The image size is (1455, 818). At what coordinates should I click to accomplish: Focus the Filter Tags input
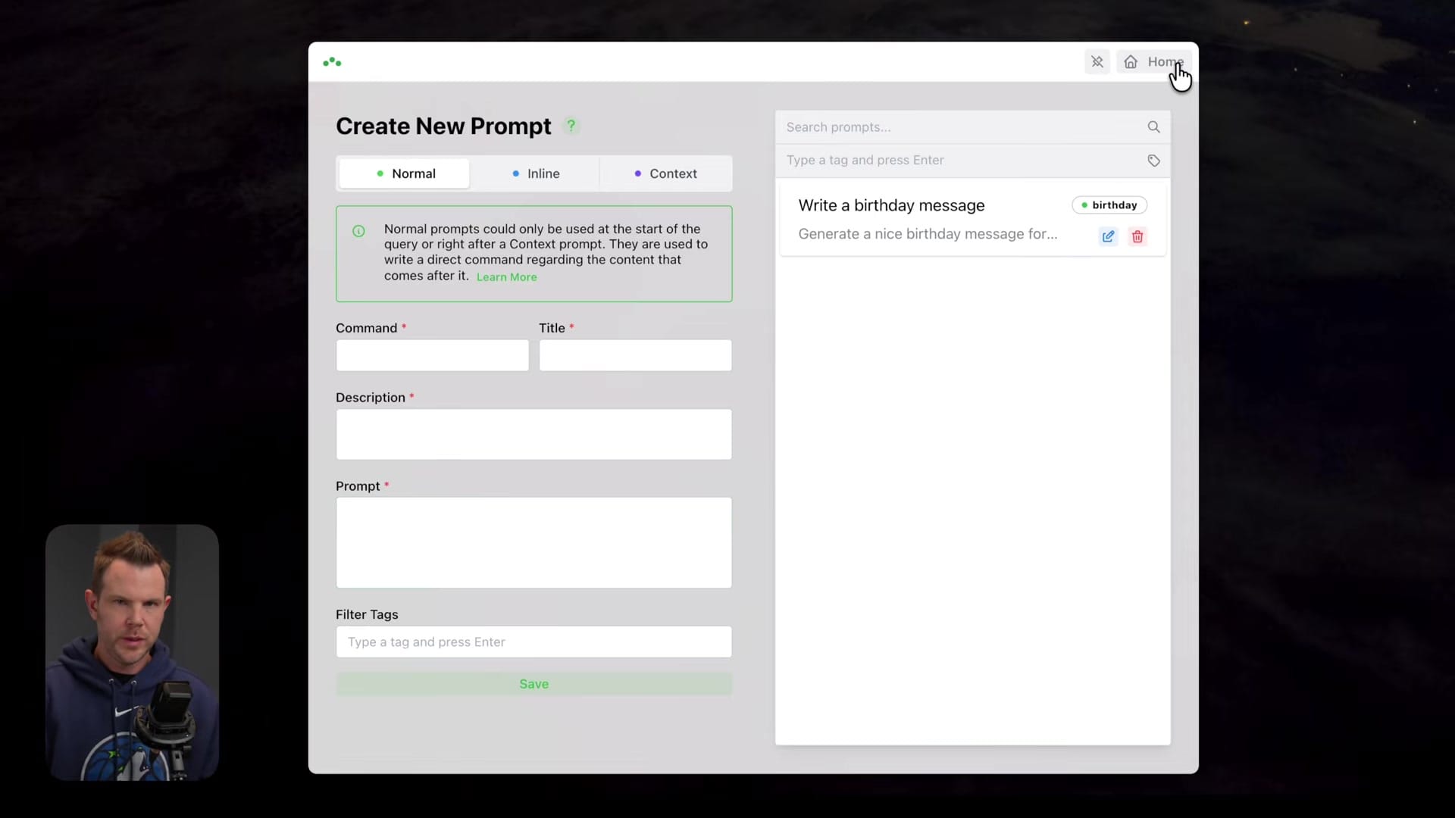click(533, 642)
